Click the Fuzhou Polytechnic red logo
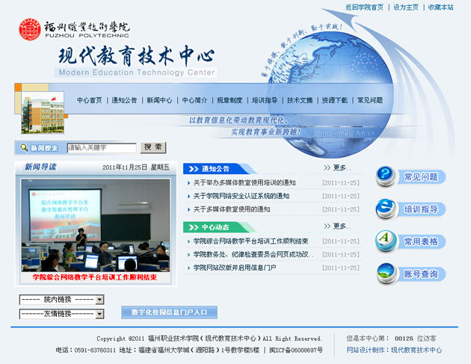471x364 pixels. (x=31, y=31)
